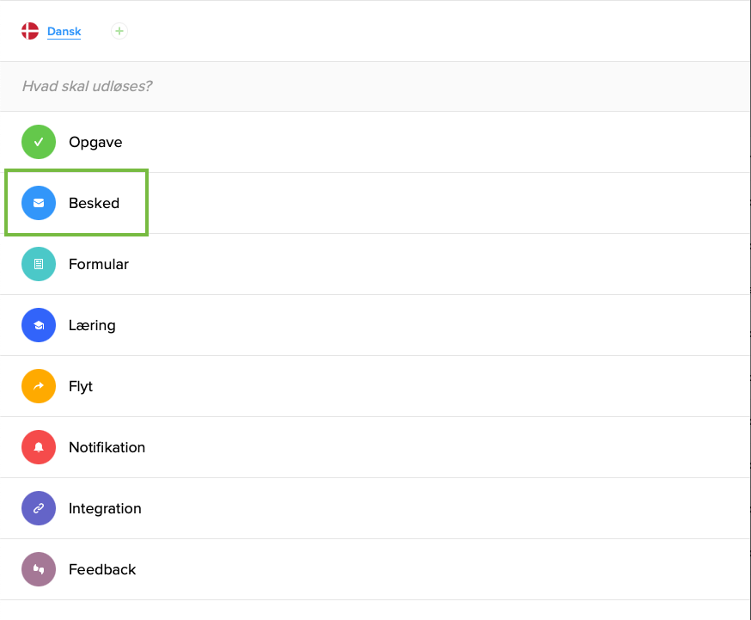
Task: Click the Feedback quote marks icon
Action: click(39, 569)
